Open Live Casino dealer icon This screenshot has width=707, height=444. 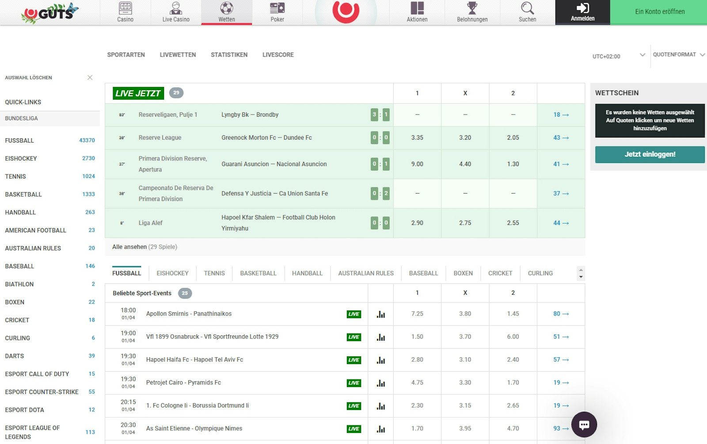click(x=176, y=8)
